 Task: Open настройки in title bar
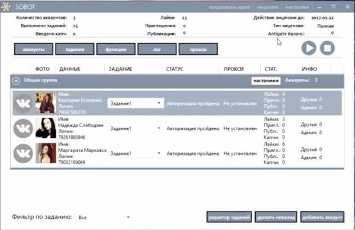[x=297, y=7]
